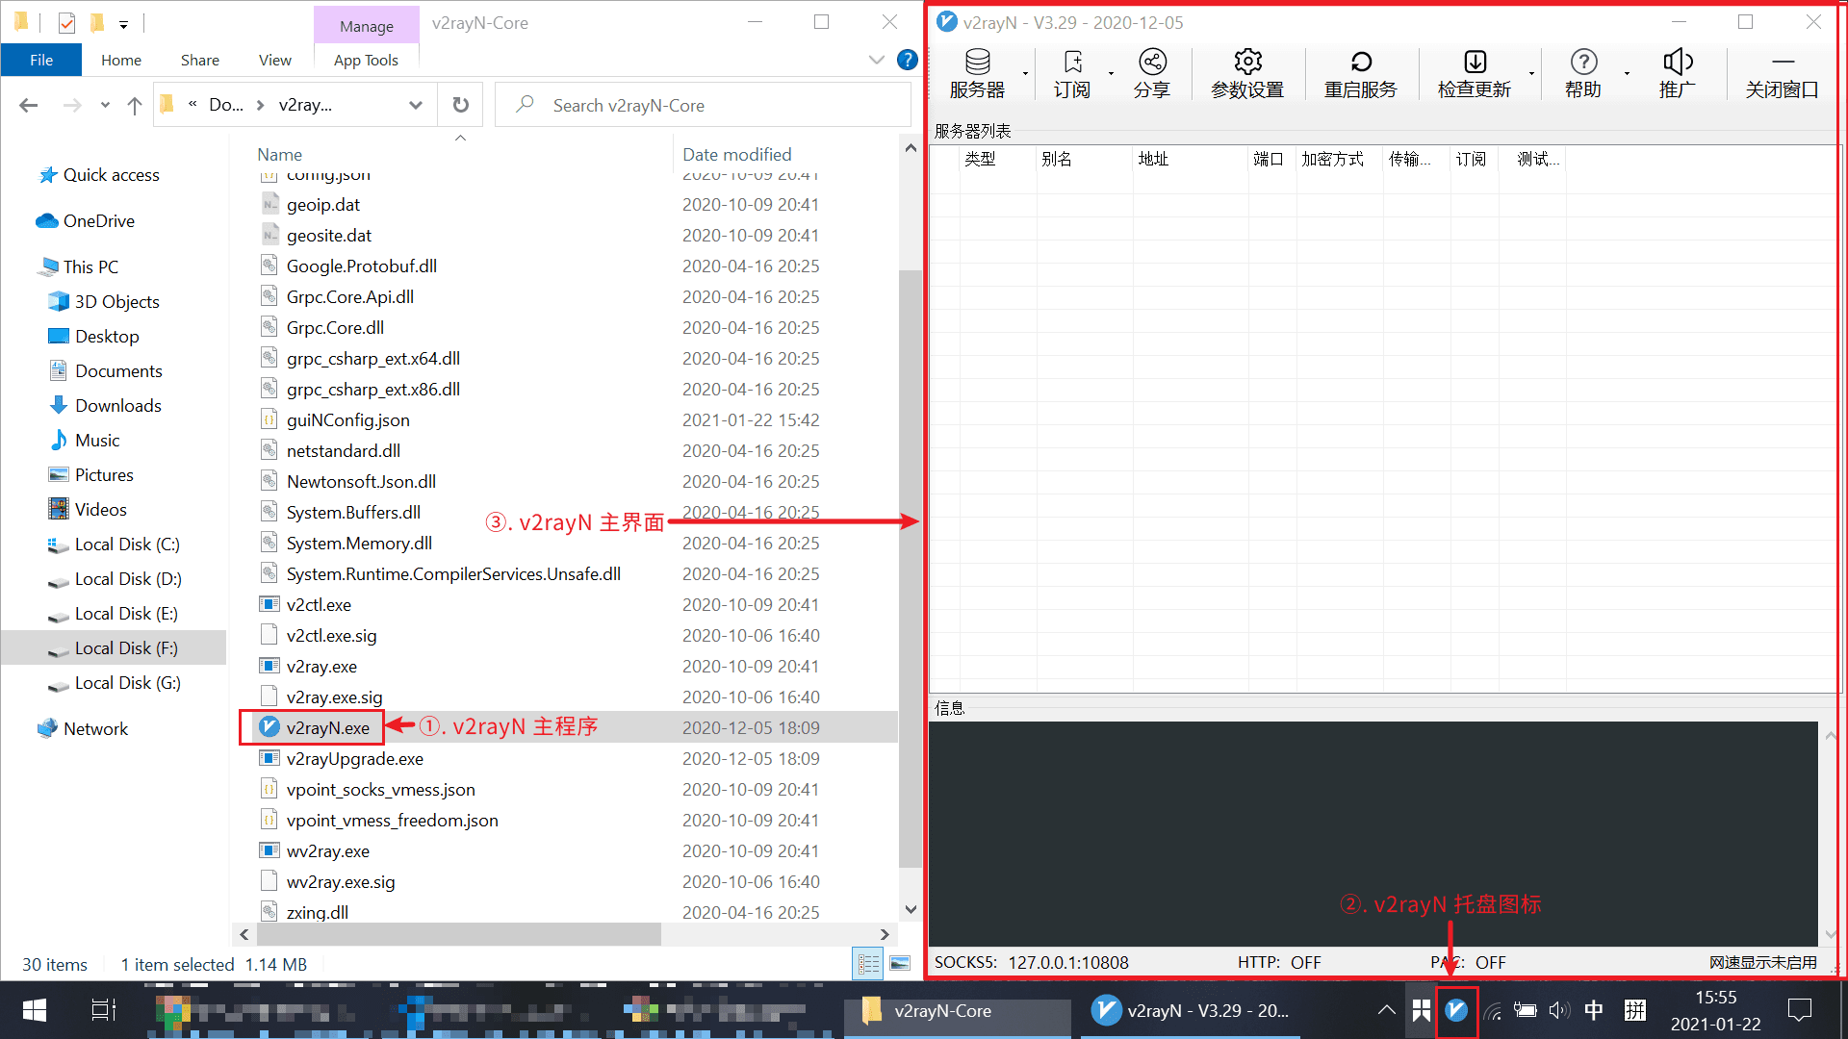The width and height of the screenshot is (1848, 1039).
Task: Open Downloads in navigation pane
Action: click(117, 406)
